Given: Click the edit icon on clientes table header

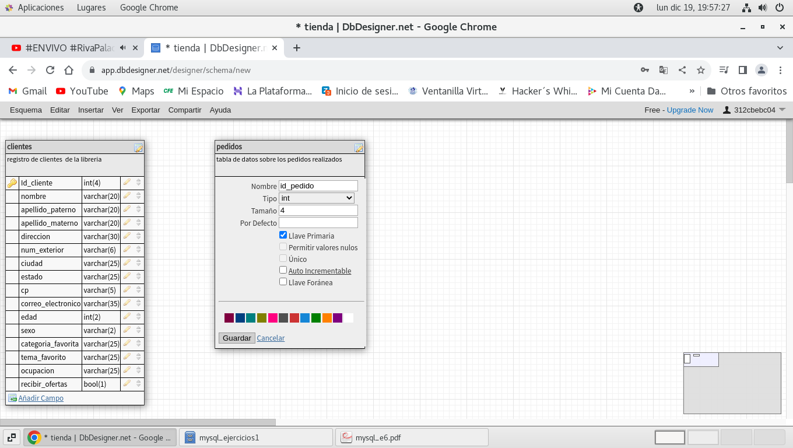Looking at the screenshot, I should (138, 148).
